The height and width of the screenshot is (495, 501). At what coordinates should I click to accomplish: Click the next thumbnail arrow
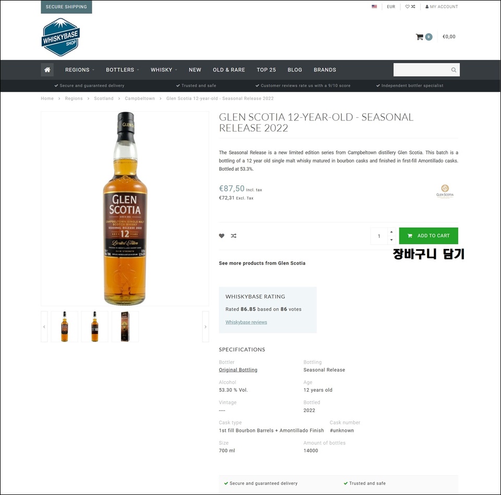206,327
